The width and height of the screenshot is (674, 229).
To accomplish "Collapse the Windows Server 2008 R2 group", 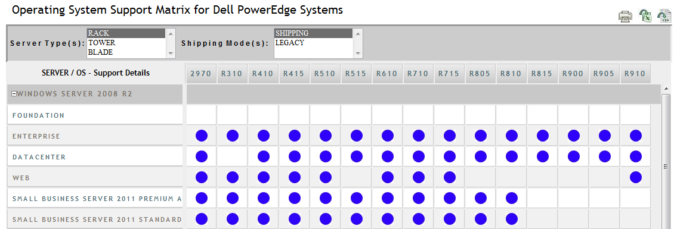I will point(14,94).
